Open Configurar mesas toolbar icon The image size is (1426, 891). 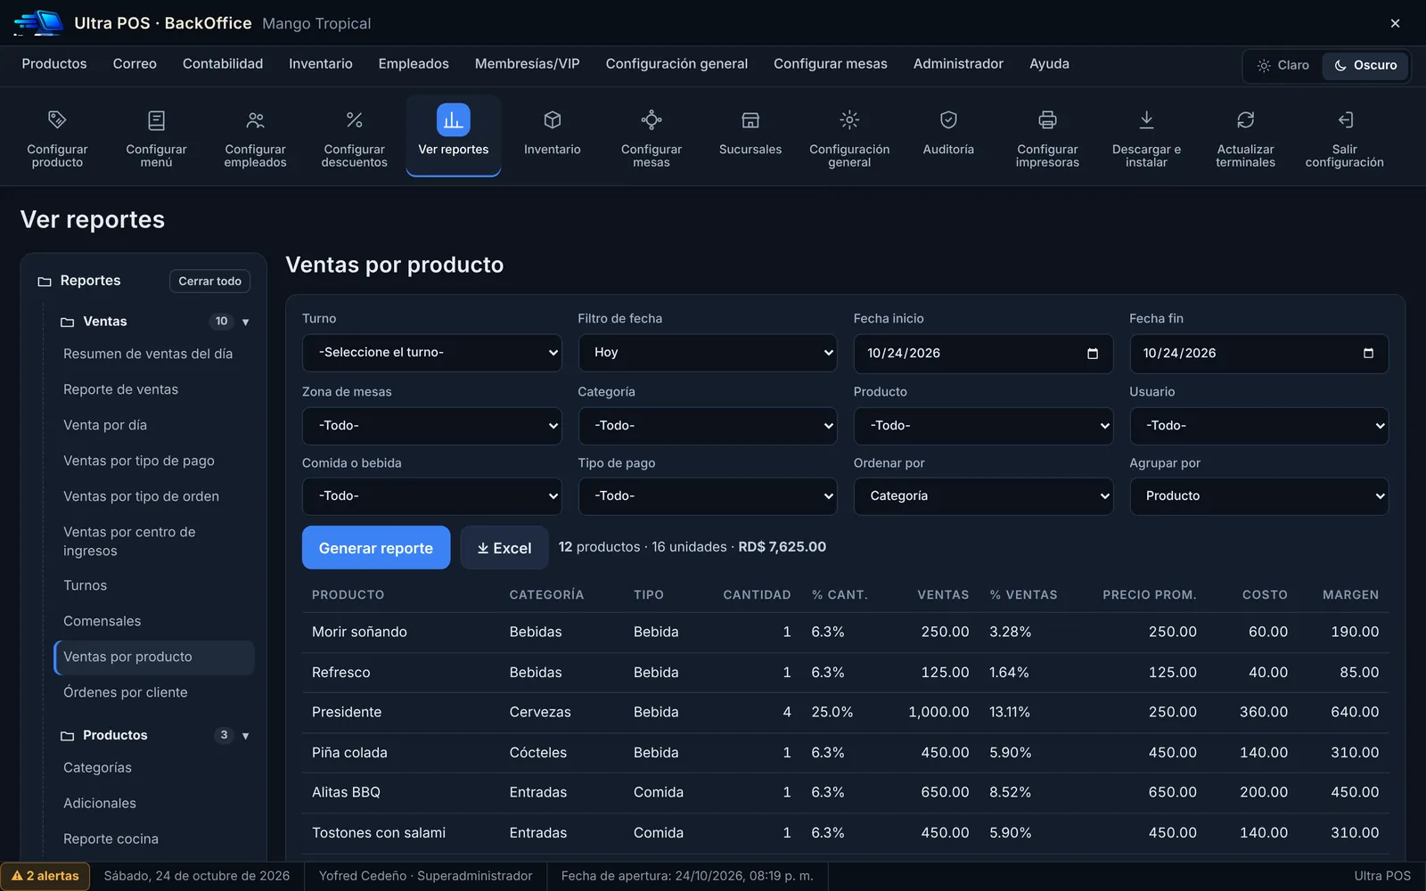click(x=652, y=119)
